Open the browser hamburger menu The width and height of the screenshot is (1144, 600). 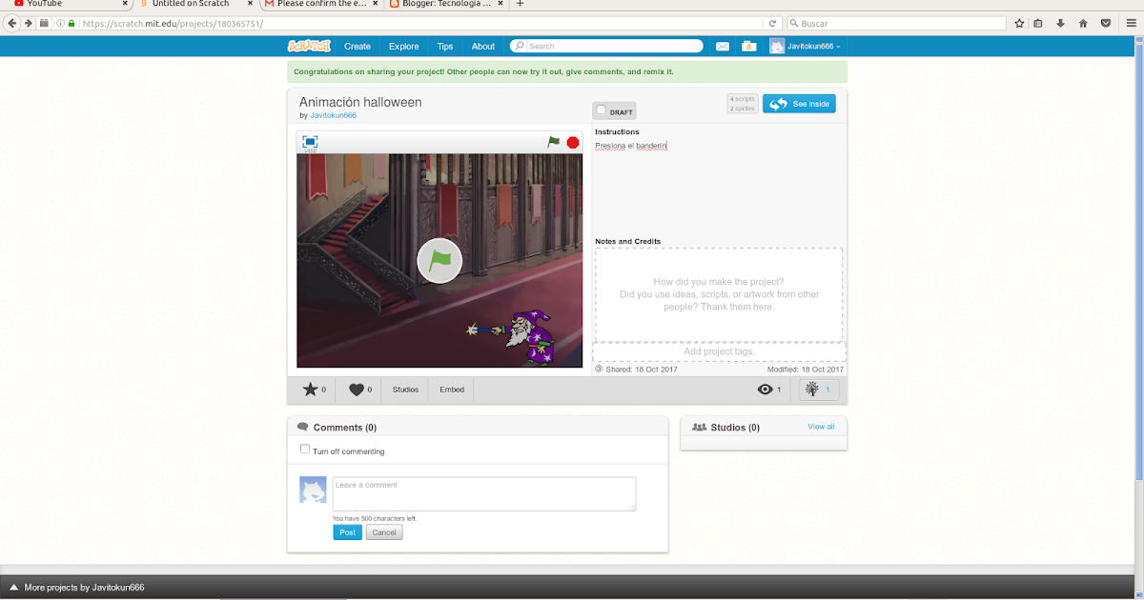tap(1131, 23)
